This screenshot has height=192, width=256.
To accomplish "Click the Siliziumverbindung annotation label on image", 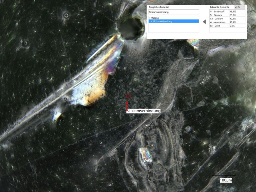I will 143,111.
